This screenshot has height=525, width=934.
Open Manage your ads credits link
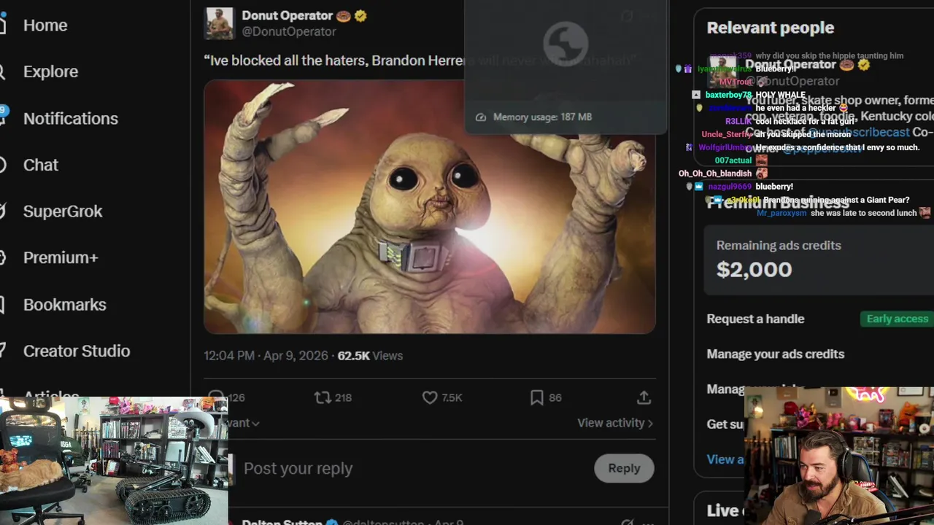pyautogui.click(x=775, y=354)
